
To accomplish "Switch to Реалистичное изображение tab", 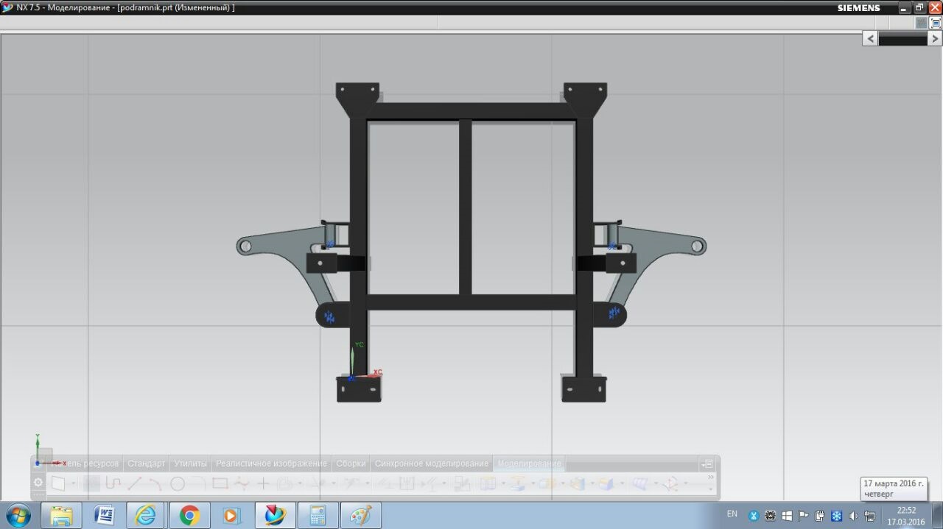I will tap(271, 464).
